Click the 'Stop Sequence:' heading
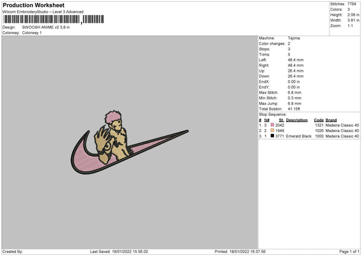The width and height of the screenshot is (362, 256). pyautogui.click(x=273, y=114)
